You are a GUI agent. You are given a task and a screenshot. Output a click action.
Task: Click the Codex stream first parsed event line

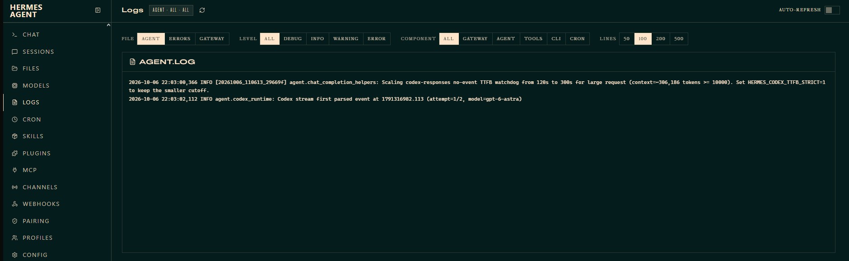[x=325, y=99]
